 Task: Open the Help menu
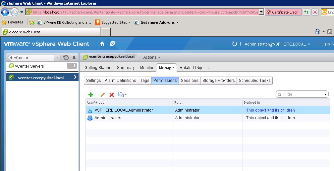(x=327, y=44)
